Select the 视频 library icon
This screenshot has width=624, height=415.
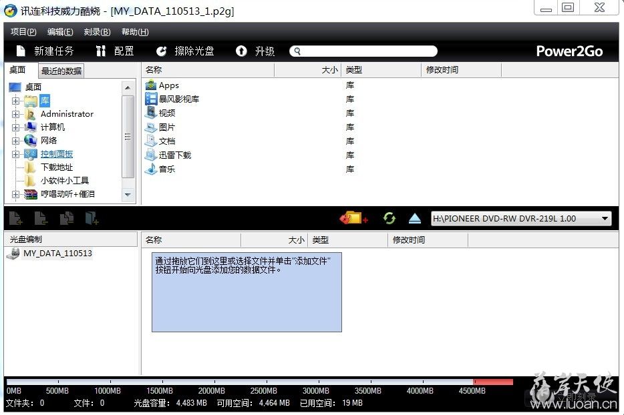coord(151,113)
